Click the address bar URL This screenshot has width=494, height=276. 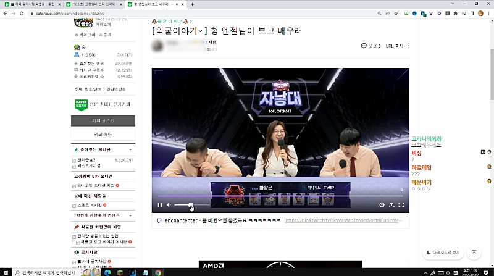point(70,14)
